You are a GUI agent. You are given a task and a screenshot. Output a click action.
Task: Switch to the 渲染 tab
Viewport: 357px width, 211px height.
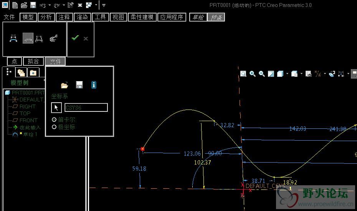(x=82, y=17)
